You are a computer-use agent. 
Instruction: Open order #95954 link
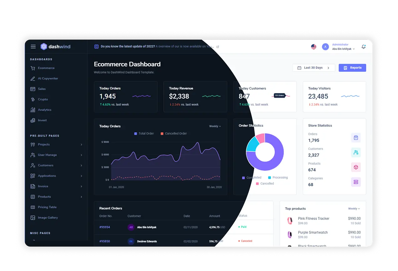pos(105,227)
